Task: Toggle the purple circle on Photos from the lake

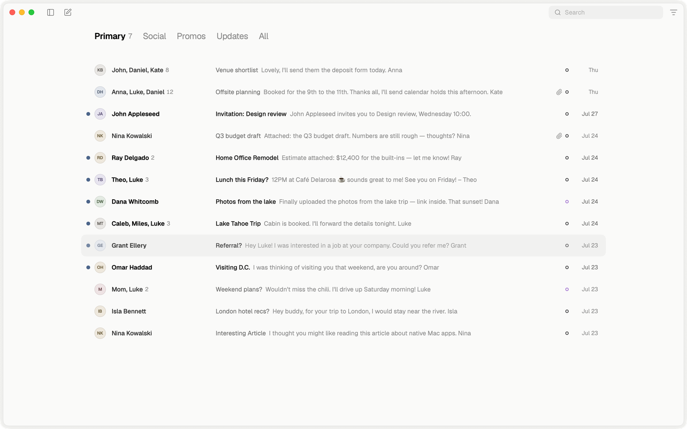Action: tap(567, 202)
